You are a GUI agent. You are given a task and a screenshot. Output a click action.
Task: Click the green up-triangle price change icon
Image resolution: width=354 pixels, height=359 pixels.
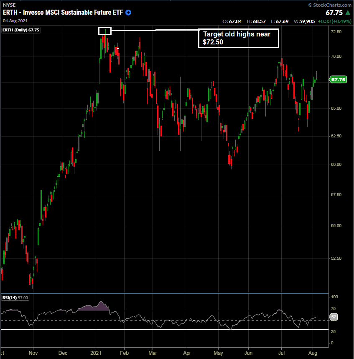pyautogui.click(x=348, y=13)
